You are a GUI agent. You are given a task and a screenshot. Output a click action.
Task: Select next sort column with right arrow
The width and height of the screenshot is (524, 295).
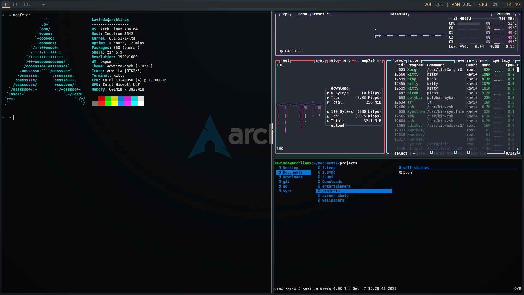coord(513,61)
